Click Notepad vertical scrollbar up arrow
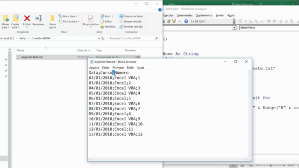299x168 pixels. pyautogui.click(x=249, y=72)
